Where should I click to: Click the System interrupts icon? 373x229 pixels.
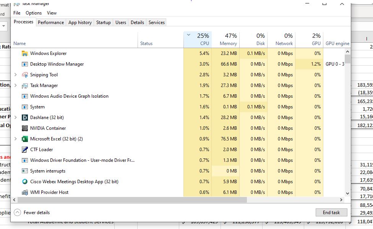coord(25,171)
